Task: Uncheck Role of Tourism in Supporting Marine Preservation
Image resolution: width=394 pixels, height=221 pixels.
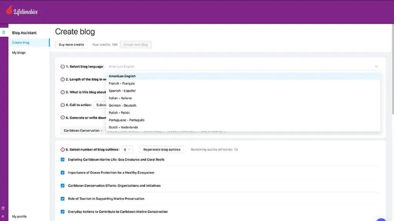Action: 63,199
